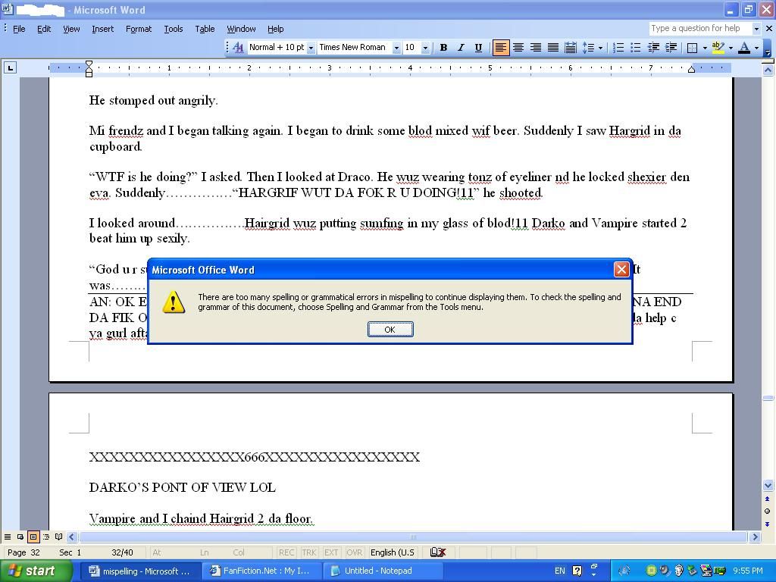The image size is (776, 582).
Task: Switch to the Untitled - Notepad taskbar window
Action: click(x=377, y=571)
